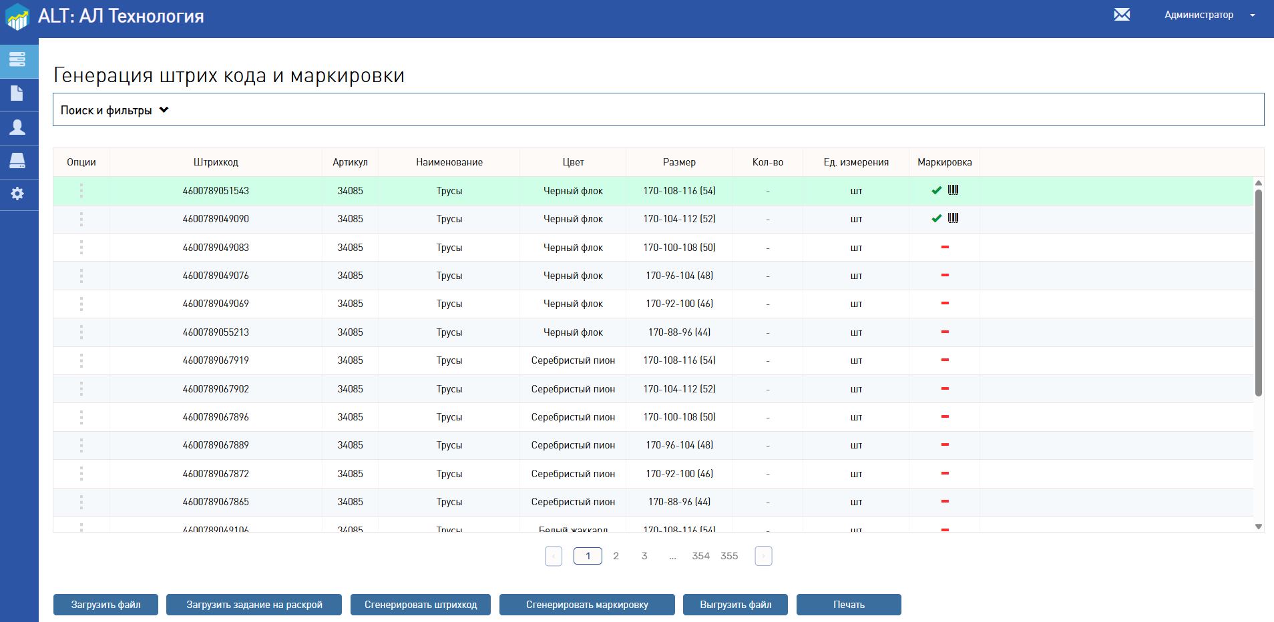
Task: Open the server list sidebar icon
Action: 17,59
